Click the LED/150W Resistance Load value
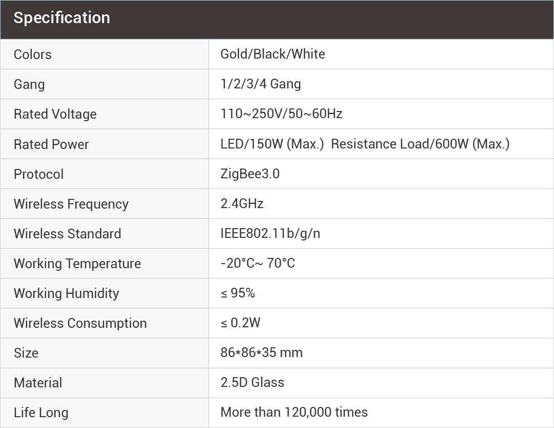Screen dimensions: 554x428 coord(365,144)
